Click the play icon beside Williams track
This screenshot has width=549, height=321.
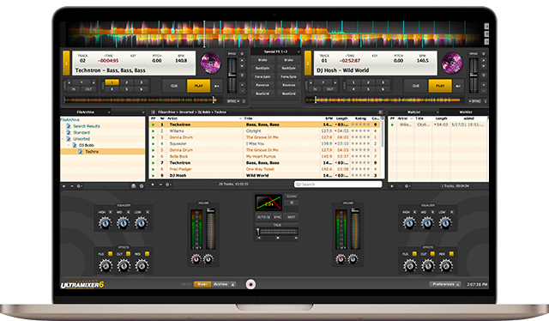point(153,130)
